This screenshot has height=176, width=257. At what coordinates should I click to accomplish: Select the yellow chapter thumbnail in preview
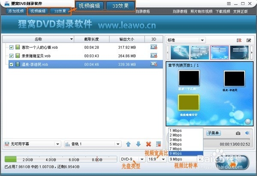pos(189,102)
